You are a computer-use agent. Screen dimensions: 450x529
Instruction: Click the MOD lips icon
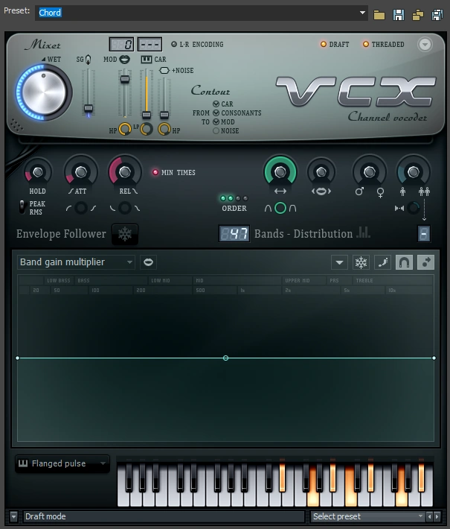point(125,60)
